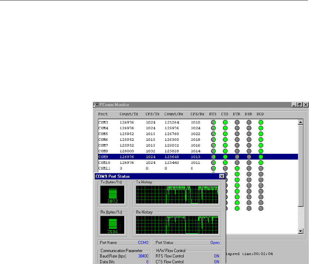Click the DSR column header
The height and width of the screenshot is (264, 309).
248,114
